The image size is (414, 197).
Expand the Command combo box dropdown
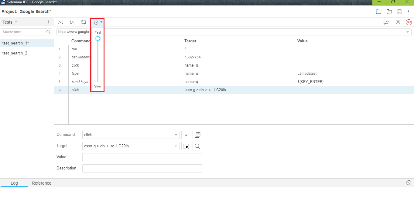(176, 135)
